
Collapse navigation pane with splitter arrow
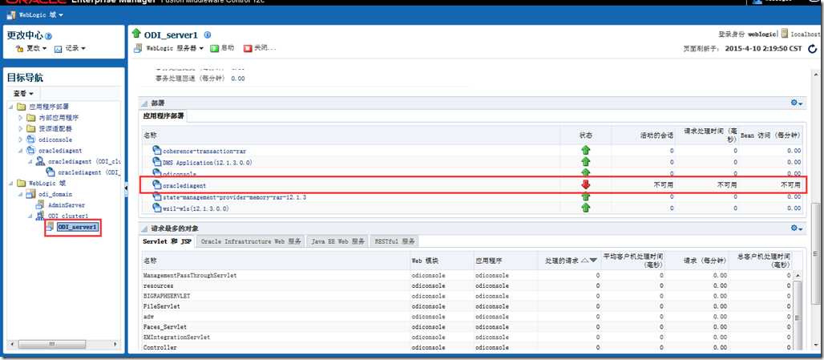coord(126,188)
